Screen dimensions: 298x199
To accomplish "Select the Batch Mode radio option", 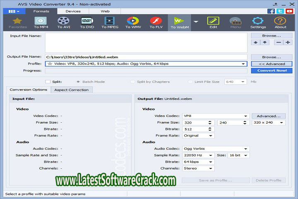I will point(78,82).
